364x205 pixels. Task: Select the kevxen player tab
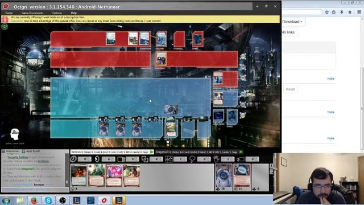point(112,152)
